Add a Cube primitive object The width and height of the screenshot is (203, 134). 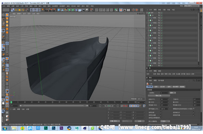coord(59,10)
